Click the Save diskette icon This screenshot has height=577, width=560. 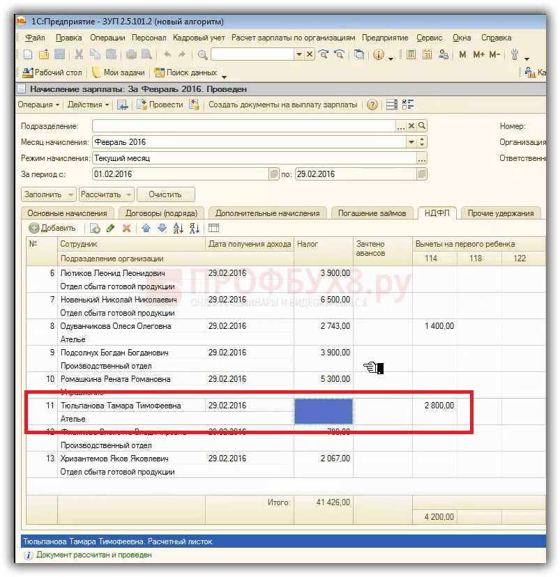click(59, 54)
